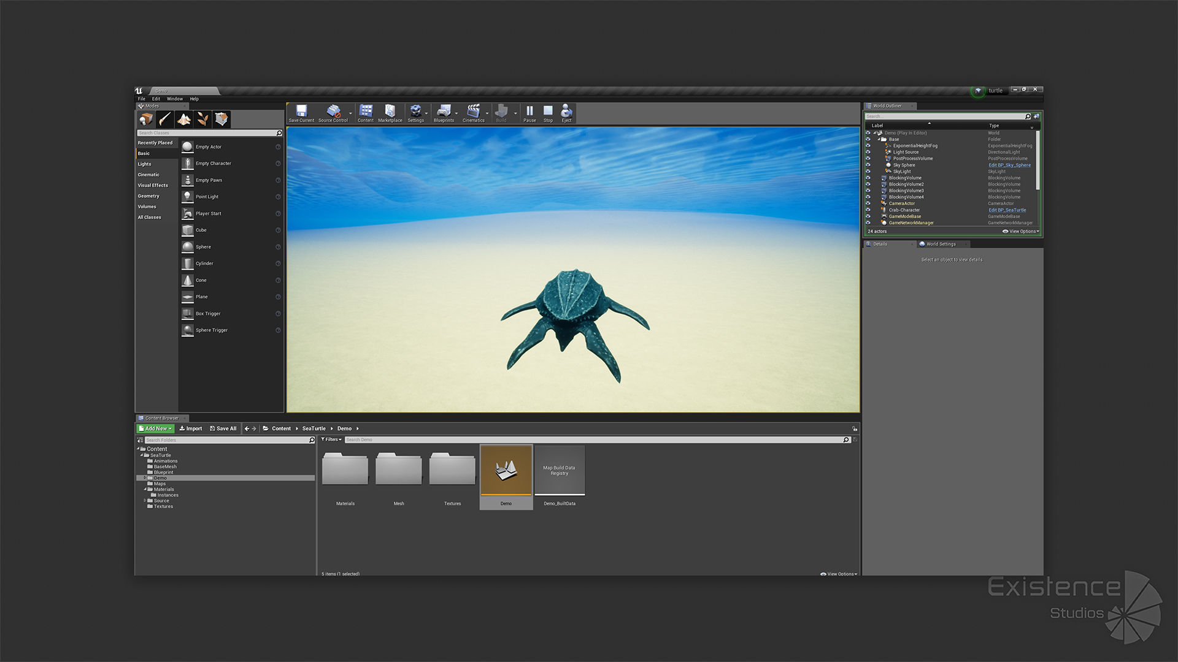1178x662 pixels.
Task: Switch to the World Settings tab
Action: (x=941, y=244)
